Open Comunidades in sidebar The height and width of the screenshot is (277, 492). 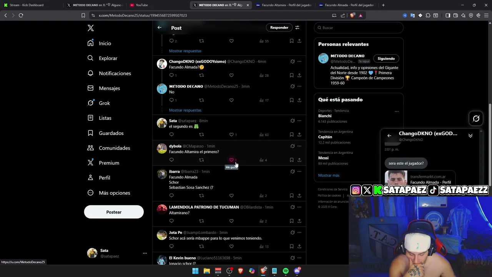109,148
